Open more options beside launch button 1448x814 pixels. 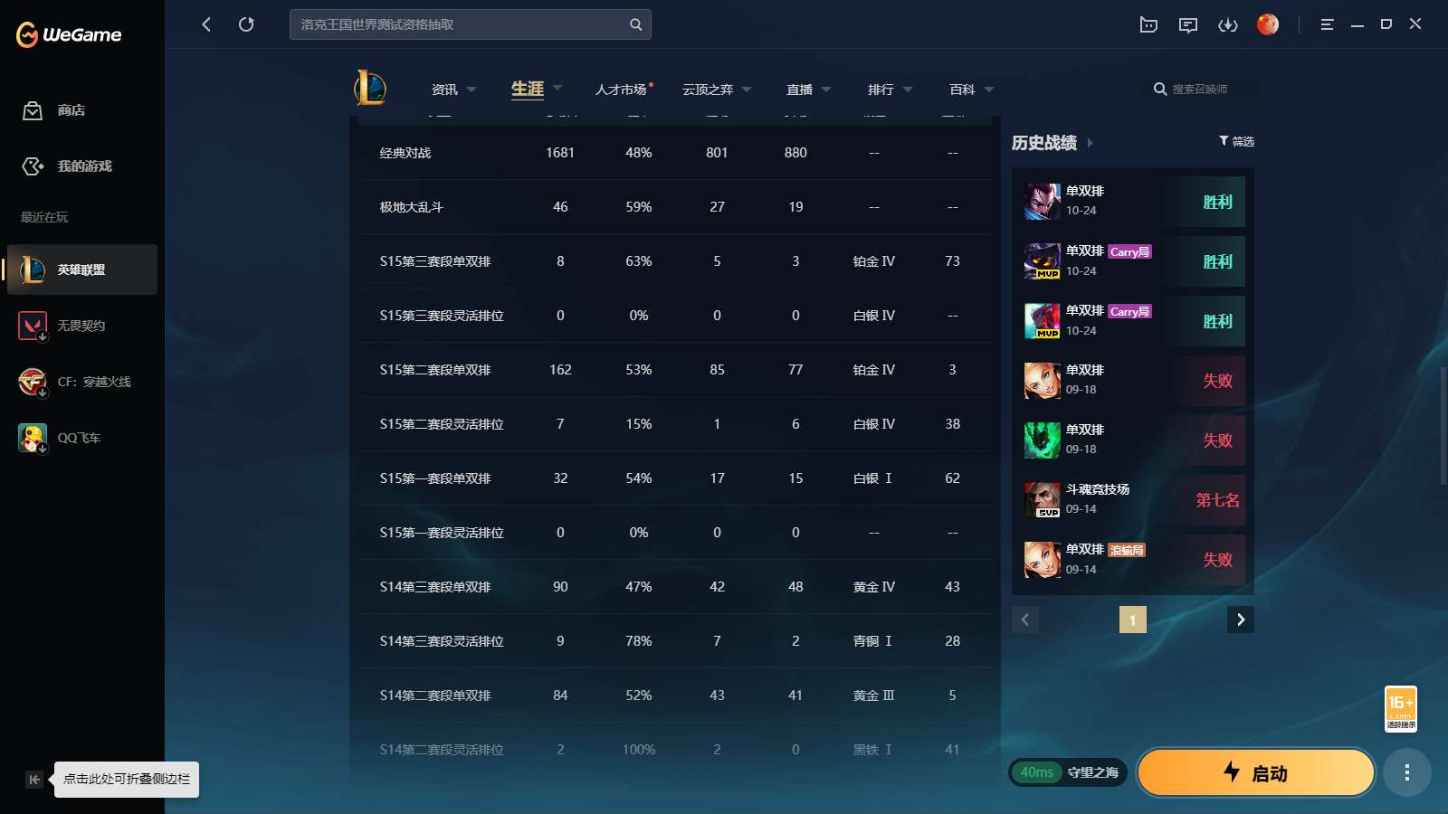point(1406,772)
